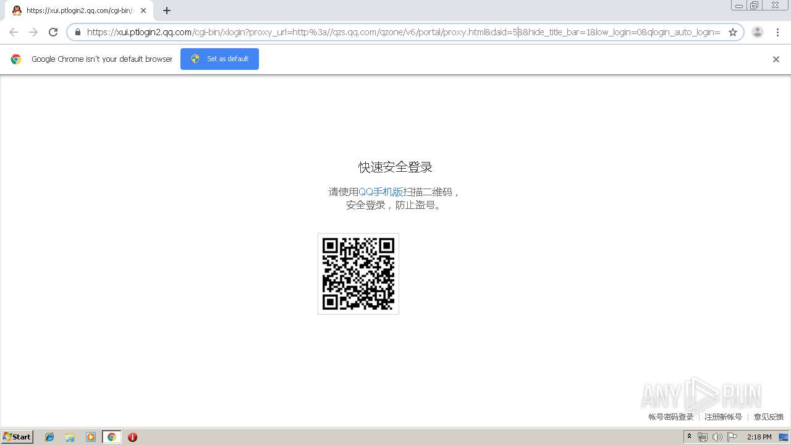This screenshot has width=791, height=445.
Task: Select the xui.ptlogin2.qq.com browser tab
Action: tap(79, 11)
